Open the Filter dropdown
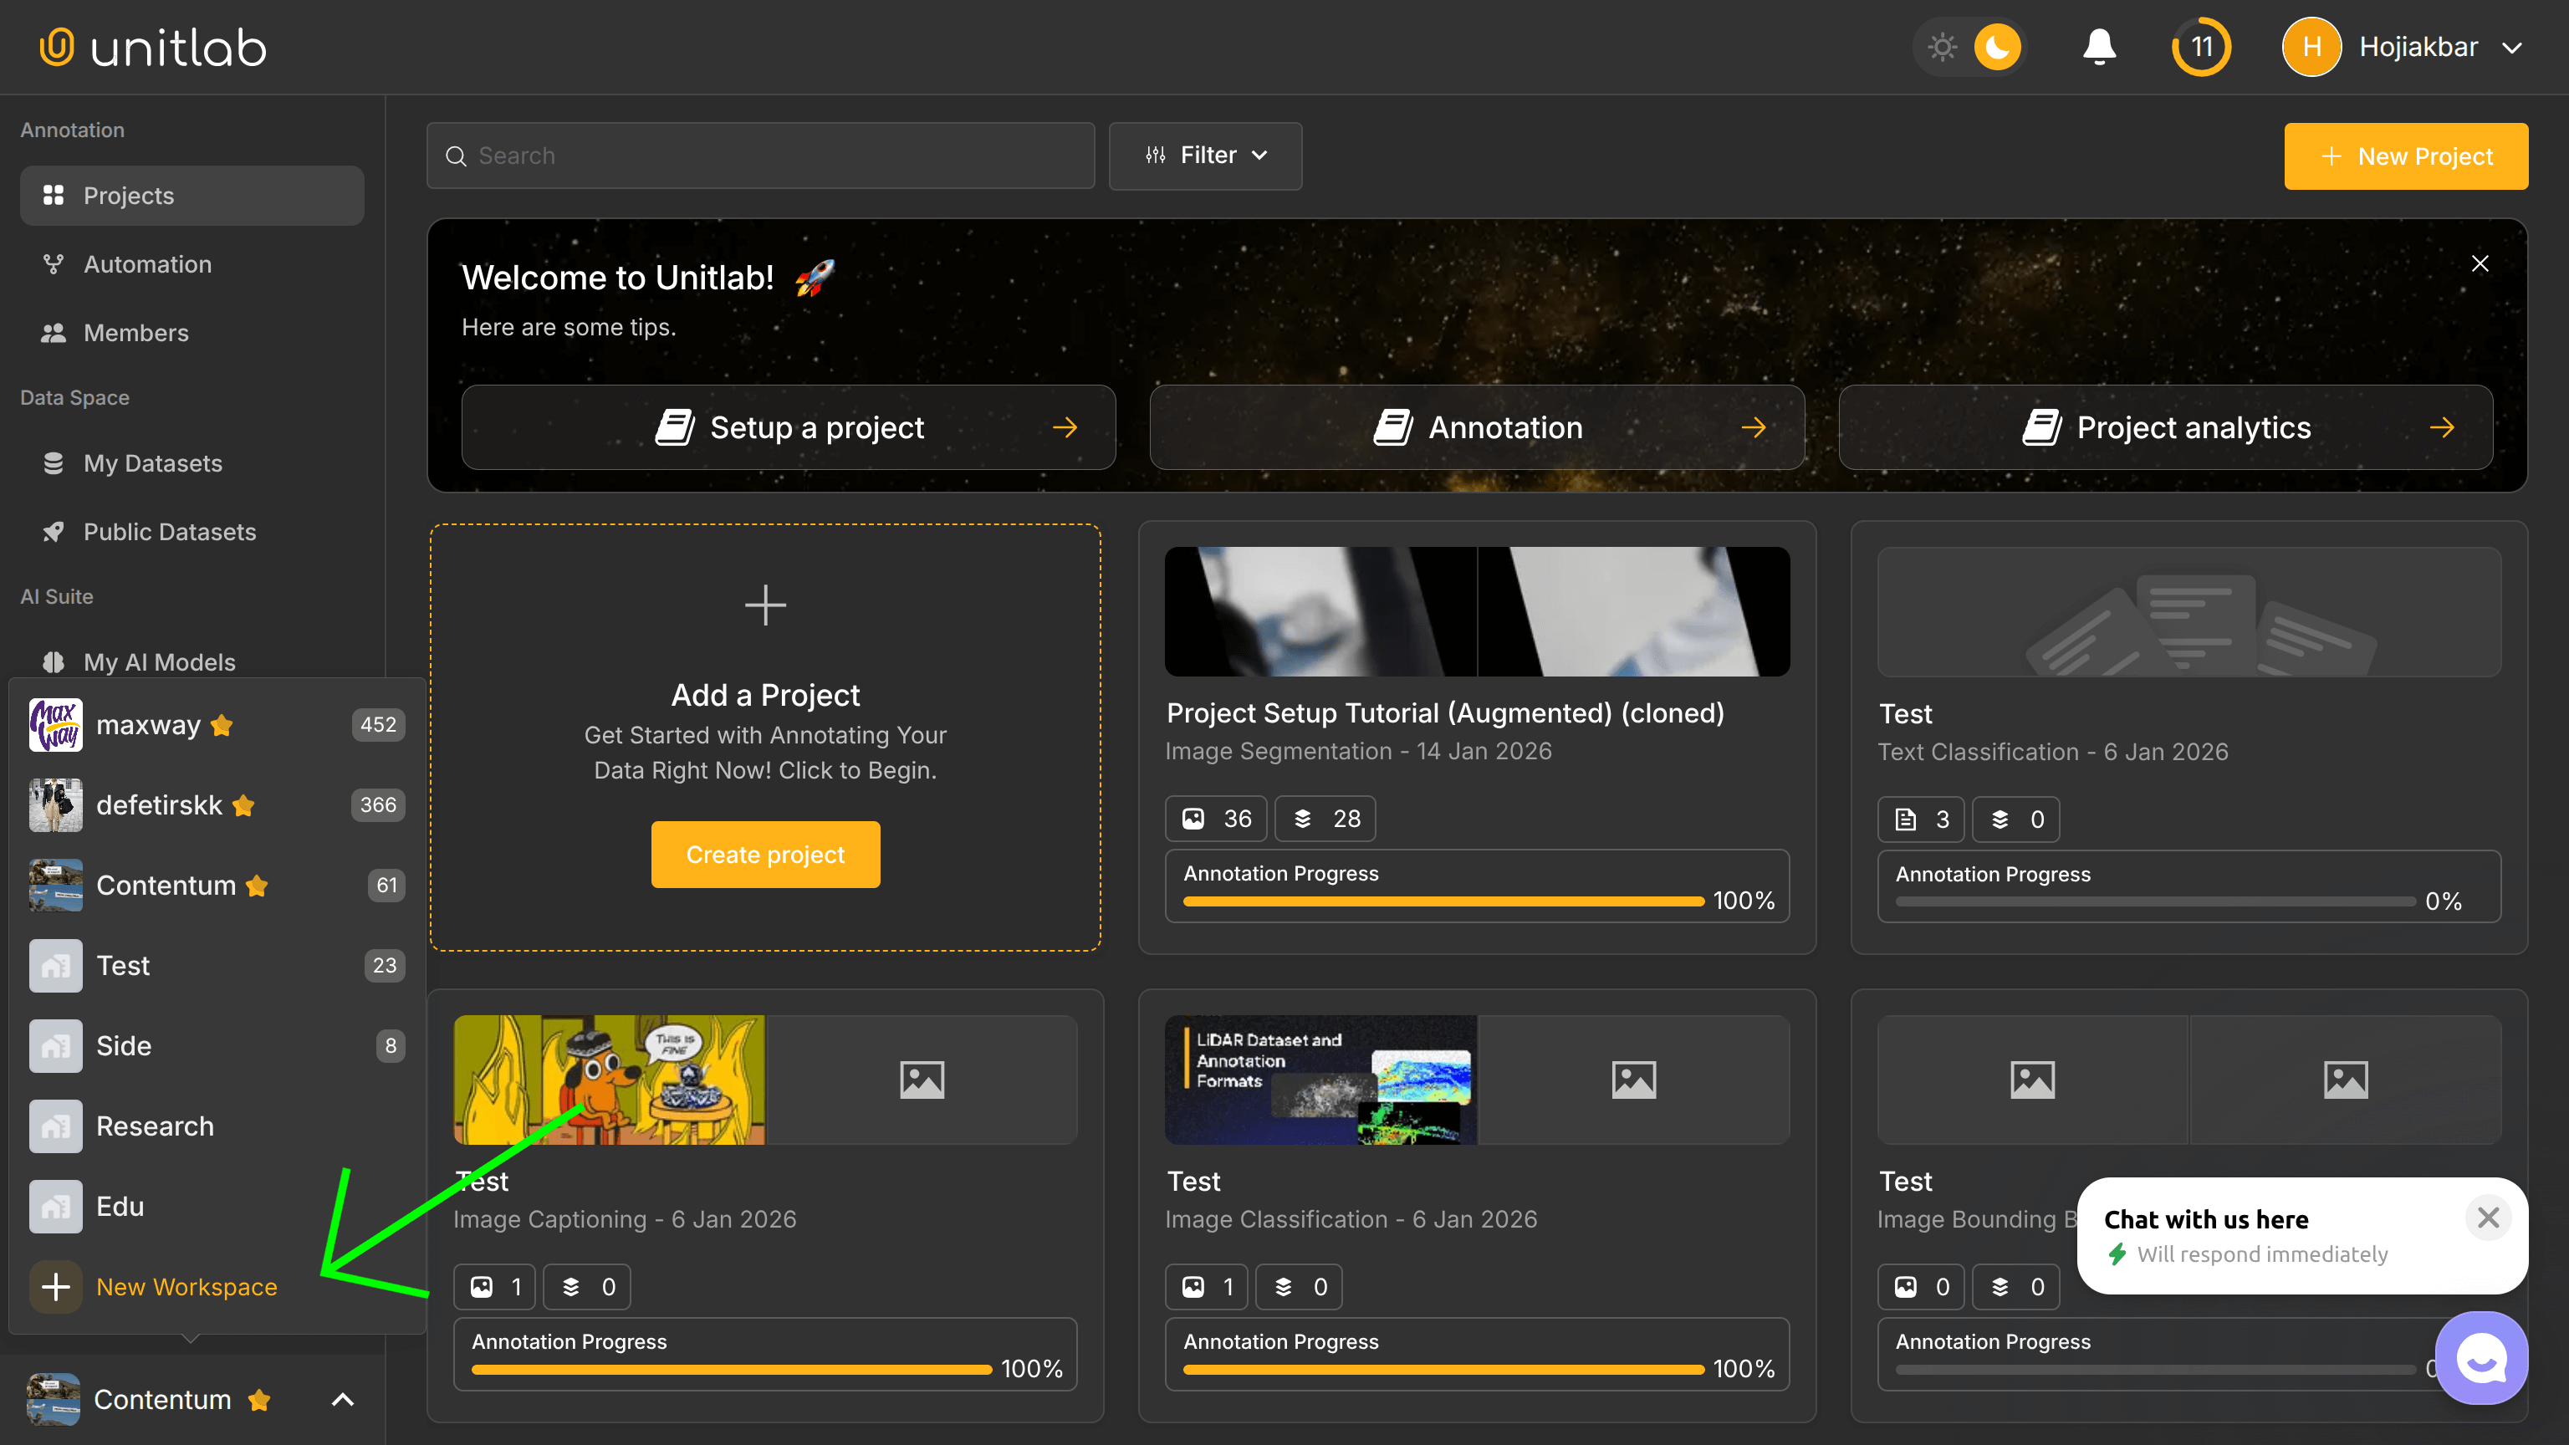 (1205, 156)
